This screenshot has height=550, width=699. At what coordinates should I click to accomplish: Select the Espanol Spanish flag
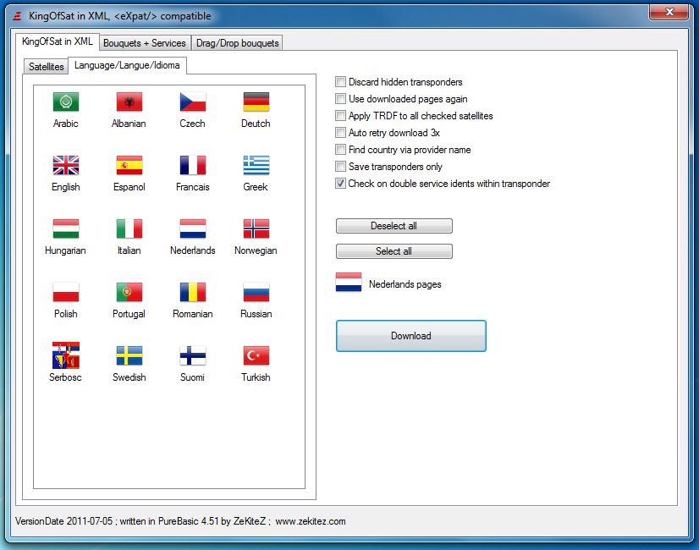129,165
